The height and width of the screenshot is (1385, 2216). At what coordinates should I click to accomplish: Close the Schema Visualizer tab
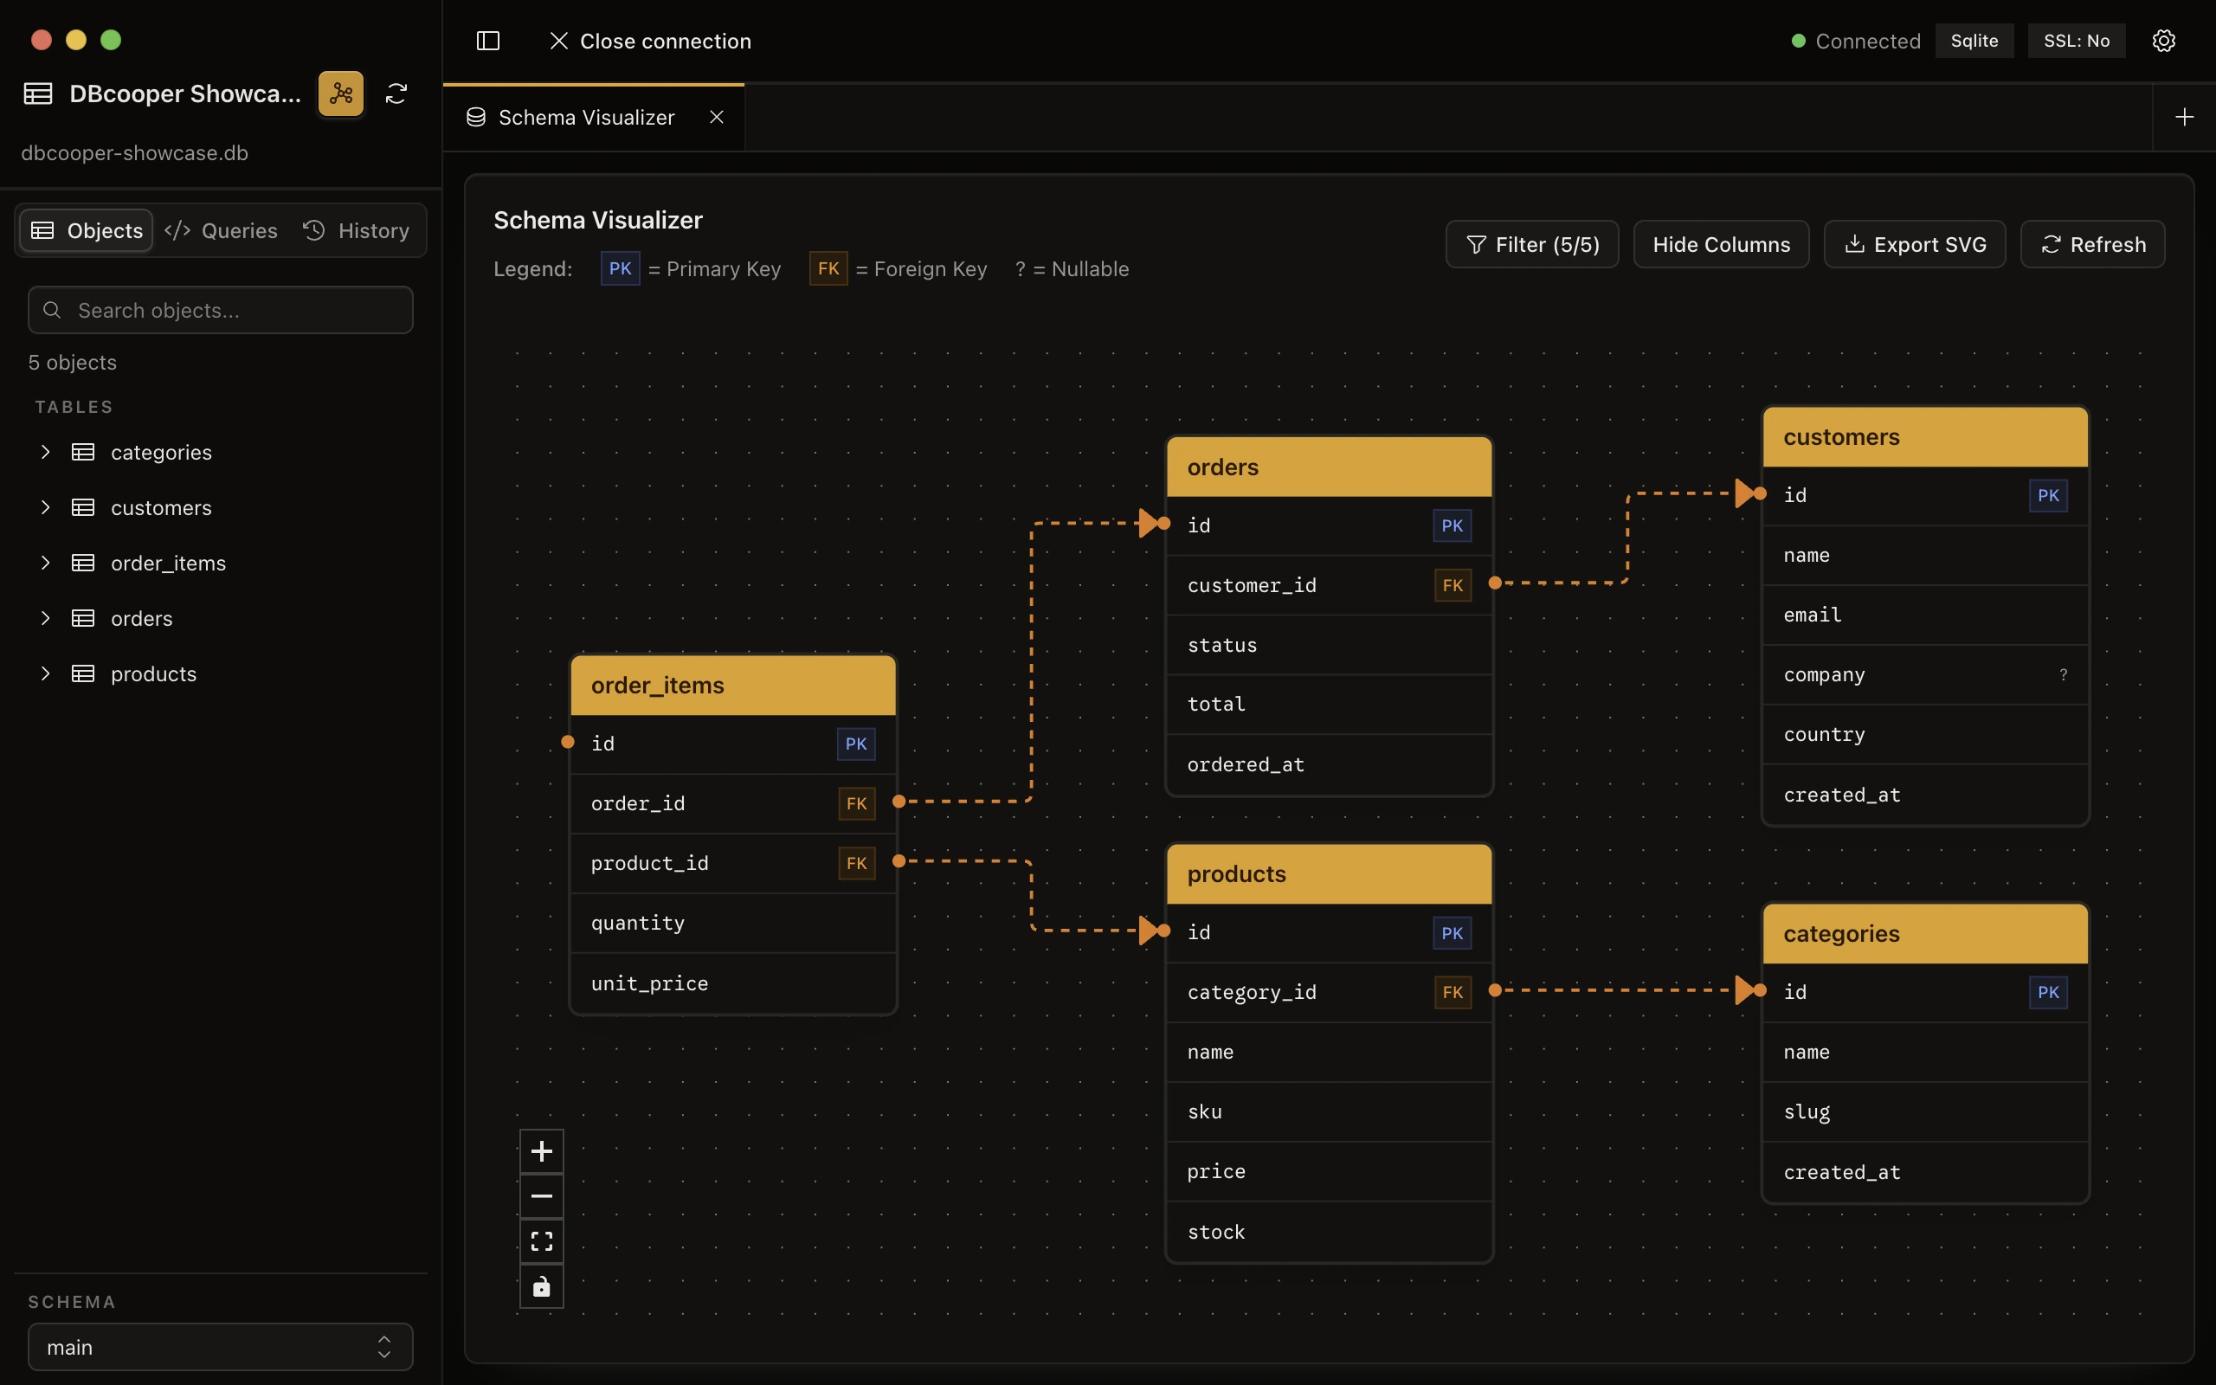tap(717, 117)
